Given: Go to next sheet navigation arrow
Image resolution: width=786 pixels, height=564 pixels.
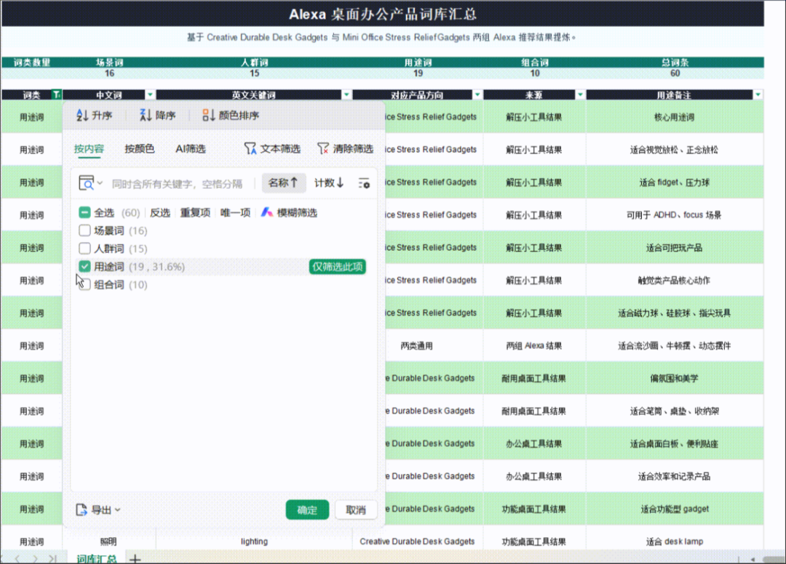Looking at the screenshot, I should pos(35,558).
